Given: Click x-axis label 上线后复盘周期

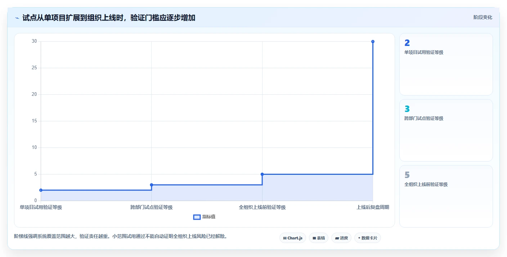Looking at the screenshot, I should [x=373, y=207].
